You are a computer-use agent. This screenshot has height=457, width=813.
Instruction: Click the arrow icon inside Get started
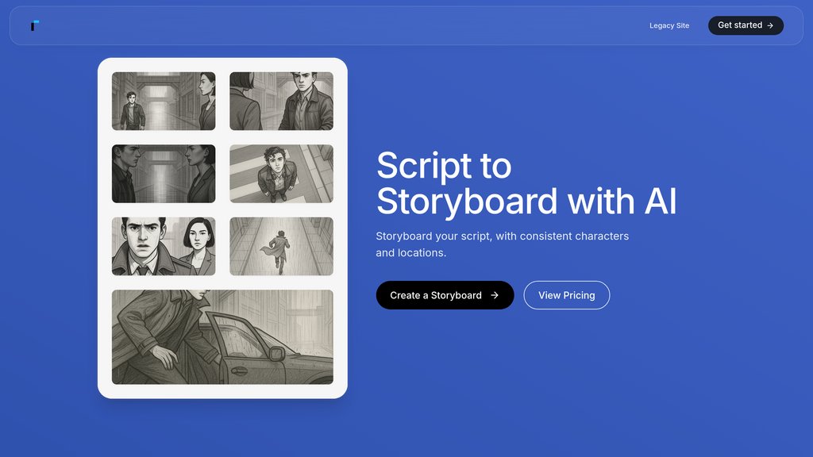pyautogui.click(x=770, y=25)
